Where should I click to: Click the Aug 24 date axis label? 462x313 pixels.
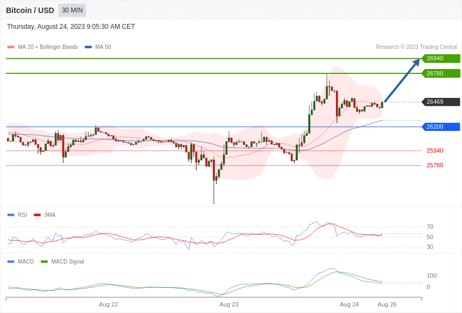click(x=349, y=304)
